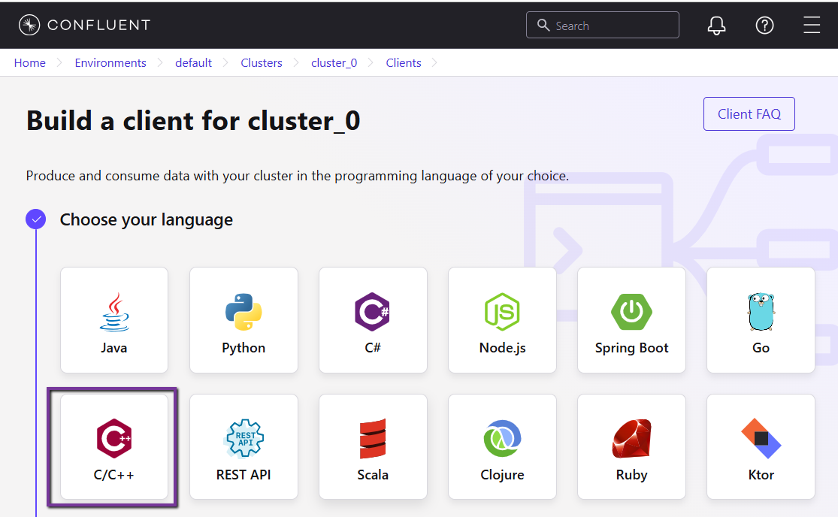Expand the hamburger menu
Image resolution: width=838 pixels, height=517 pixels.
[812, 26]
